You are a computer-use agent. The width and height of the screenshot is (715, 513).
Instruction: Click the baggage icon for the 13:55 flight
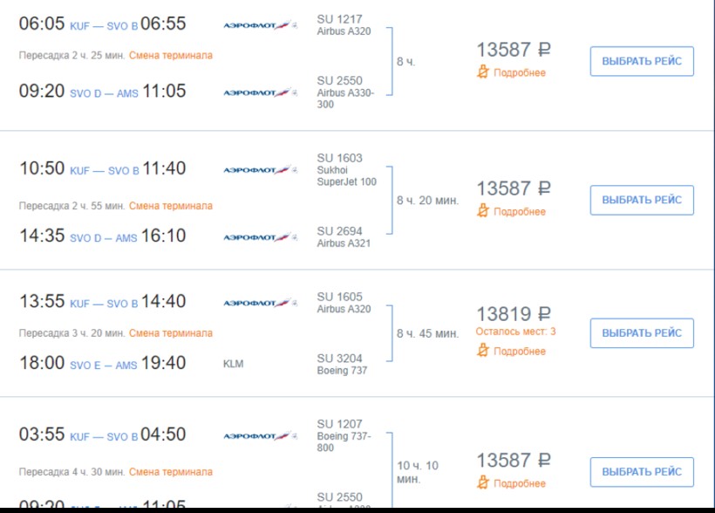pyautogui.click(x=483, y=351)
